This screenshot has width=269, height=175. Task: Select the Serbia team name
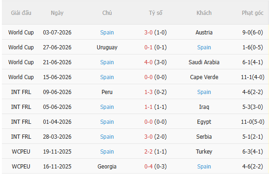pos(204,137)
